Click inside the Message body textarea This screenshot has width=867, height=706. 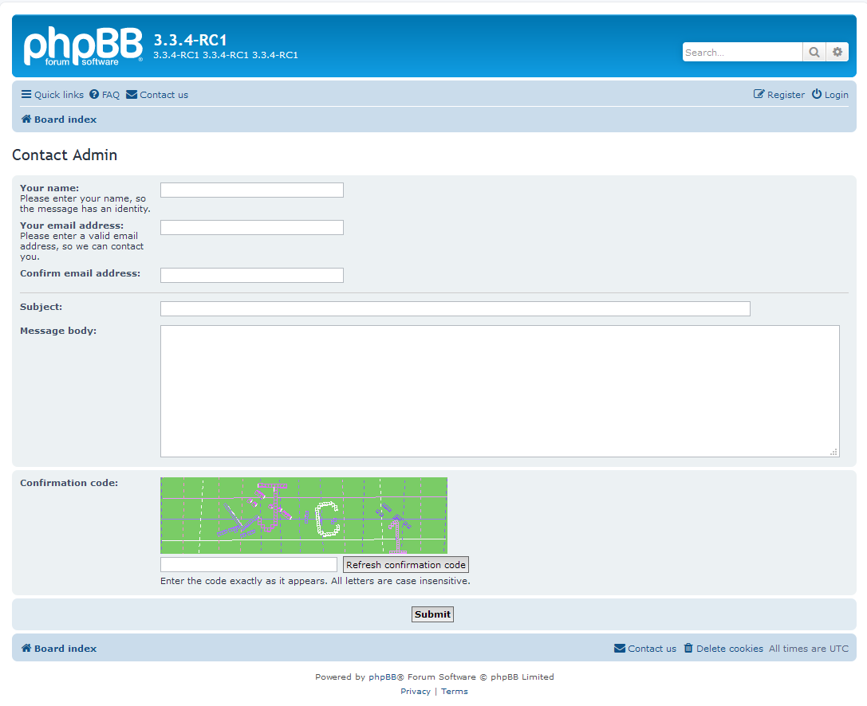coord(499,390)
